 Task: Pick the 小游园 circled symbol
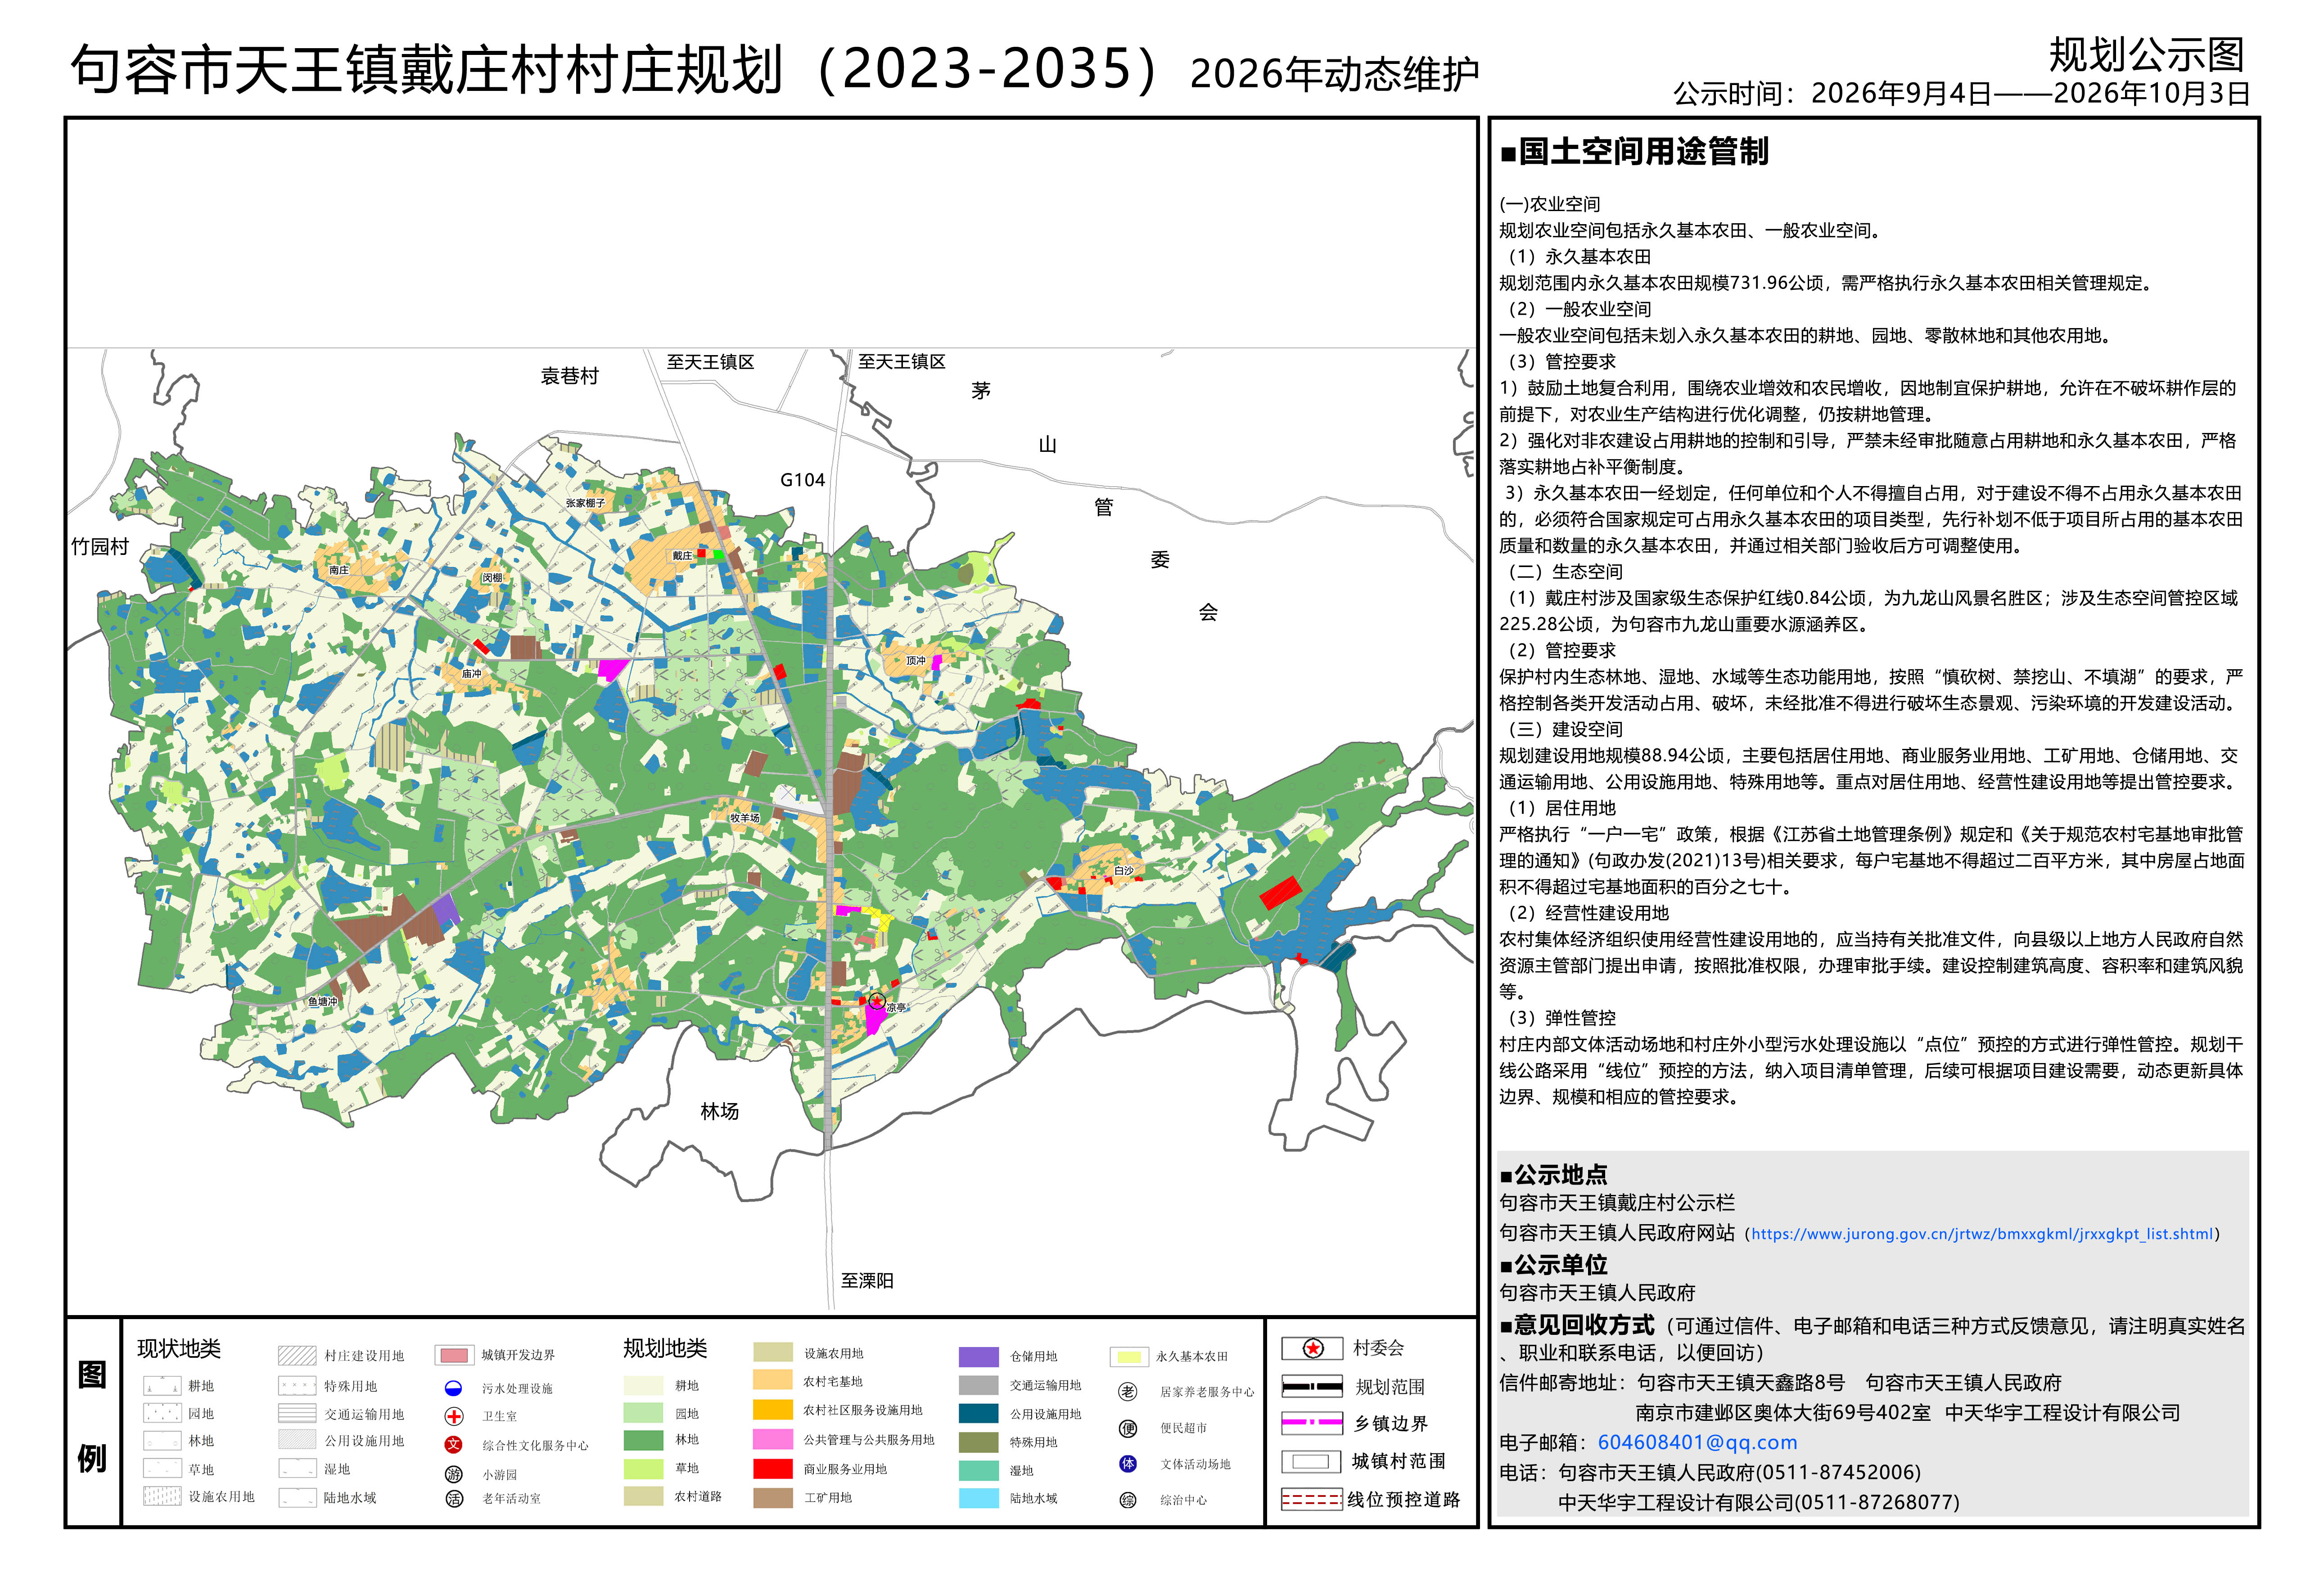(x=454, y=1474)
